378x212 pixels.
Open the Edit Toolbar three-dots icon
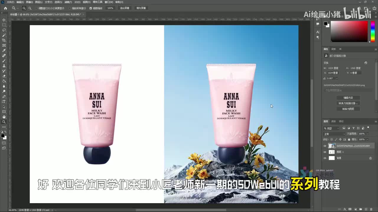(x=4, y=127)
